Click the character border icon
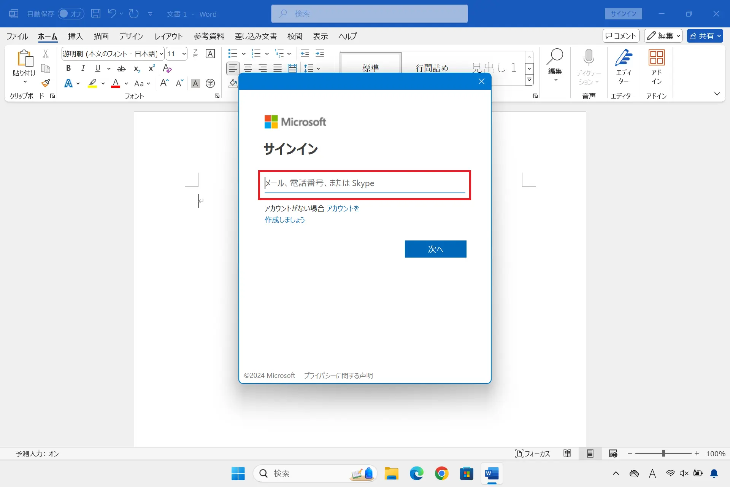 tap(210, 54)
